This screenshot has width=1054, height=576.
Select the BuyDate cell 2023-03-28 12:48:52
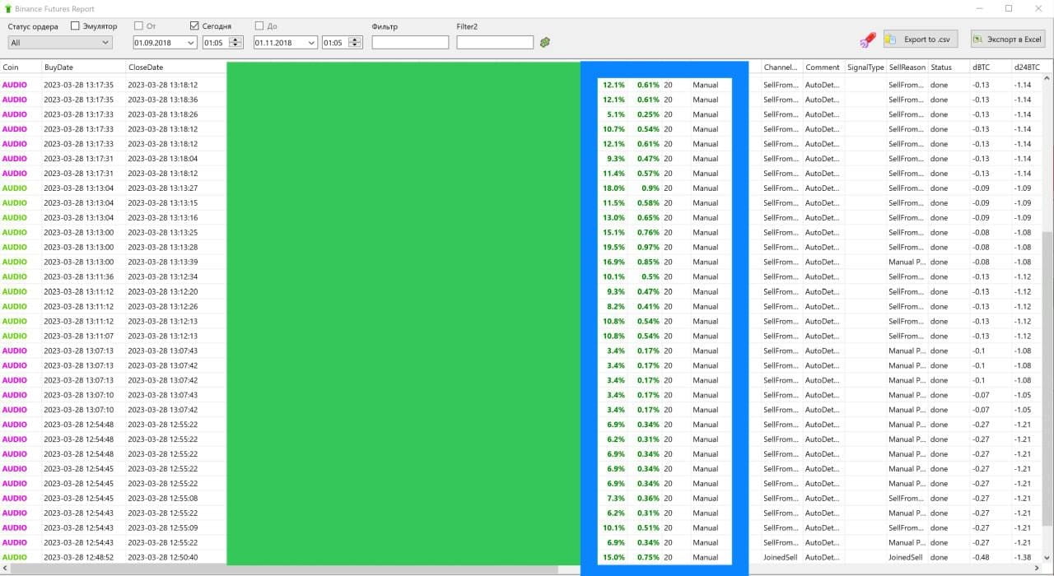click(79, 558)
